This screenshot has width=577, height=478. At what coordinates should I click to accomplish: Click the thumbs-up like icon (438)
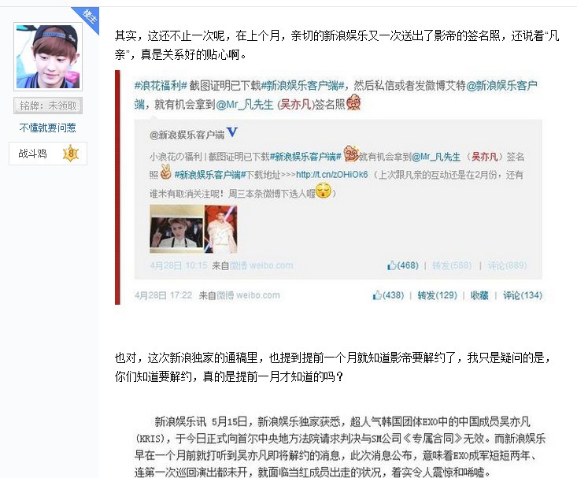pyautogui.click(x=377, y=295)
